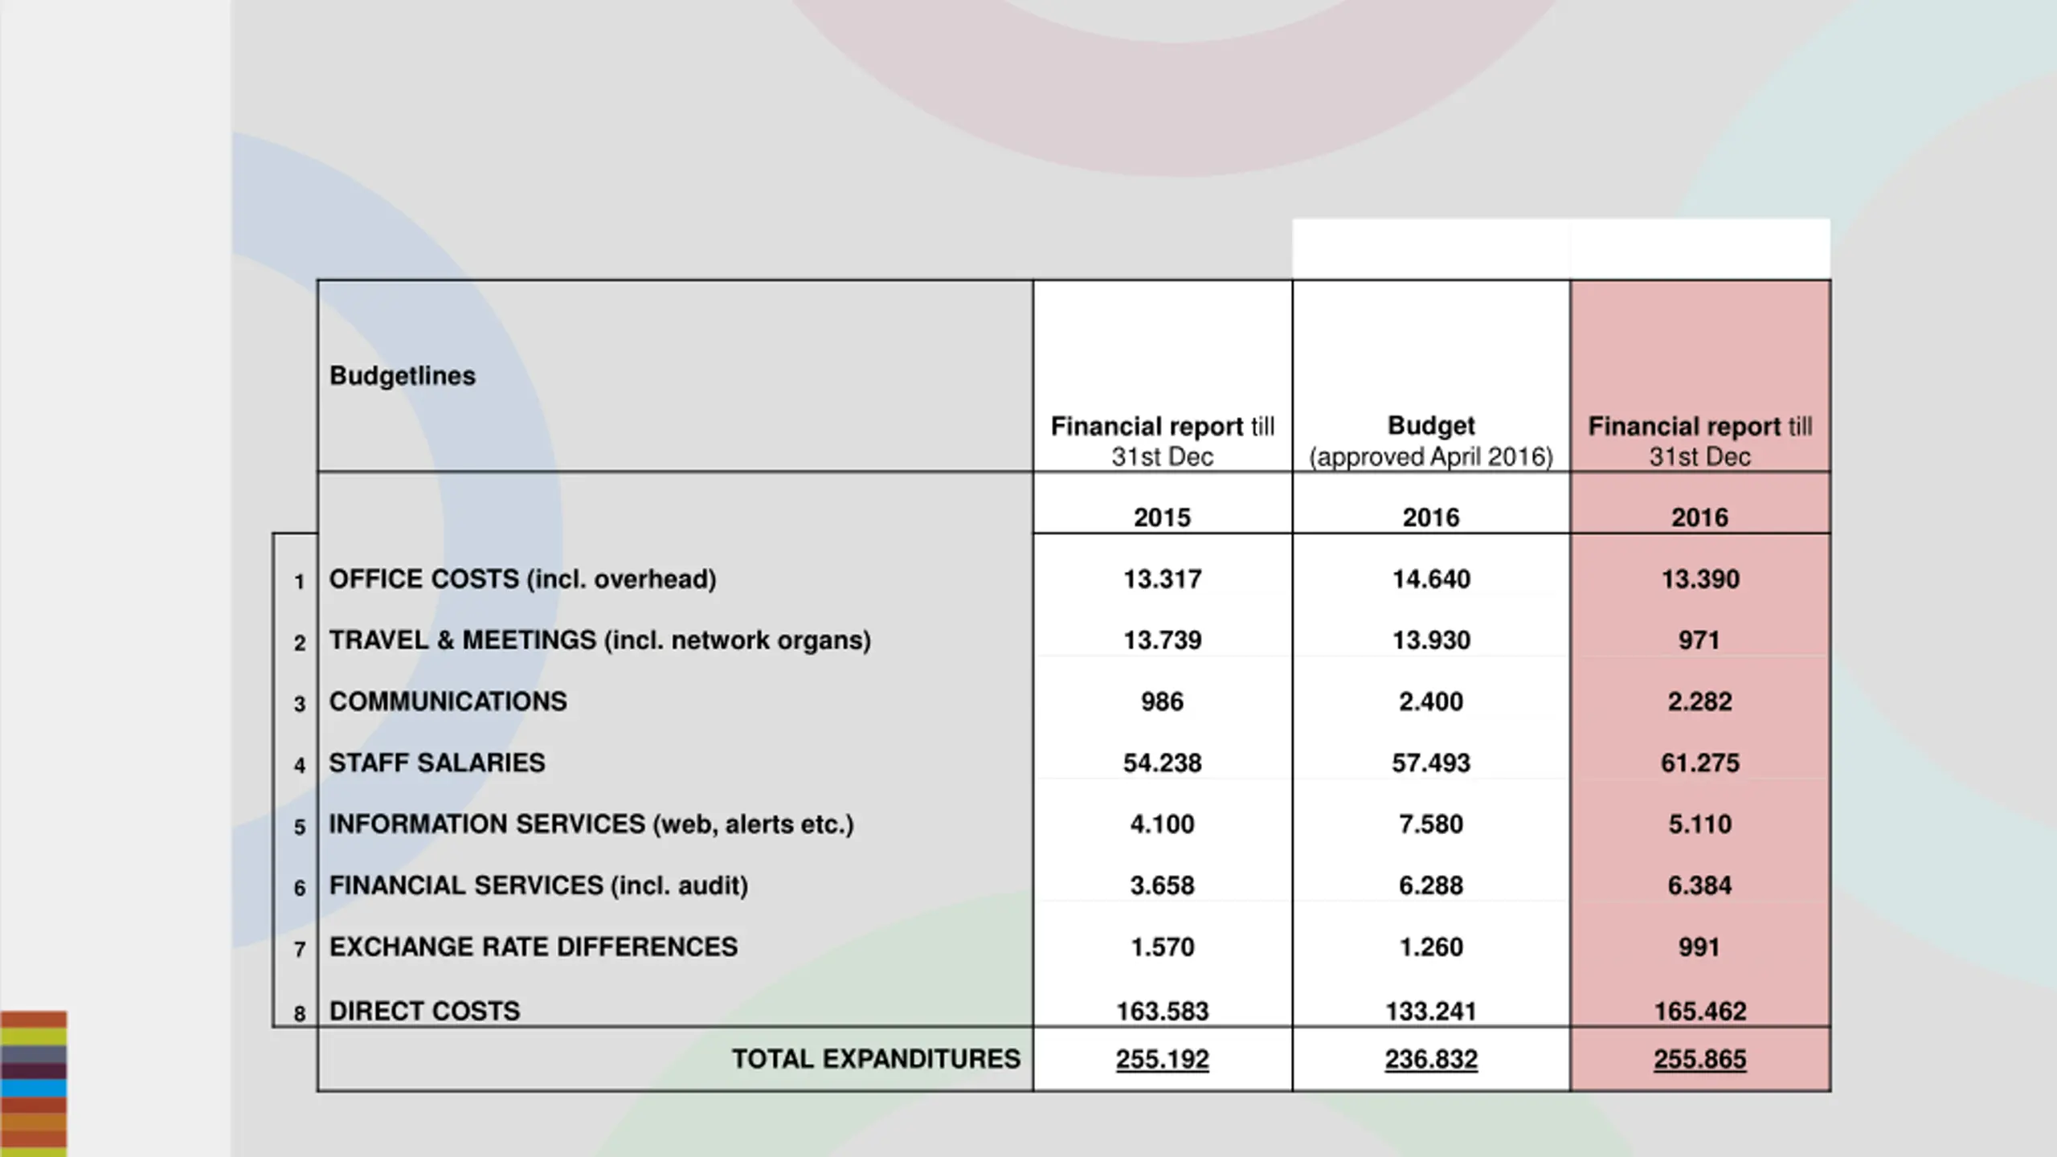Select financial services budget '6.288'

pyautogui.click(x=1431, y=885)
